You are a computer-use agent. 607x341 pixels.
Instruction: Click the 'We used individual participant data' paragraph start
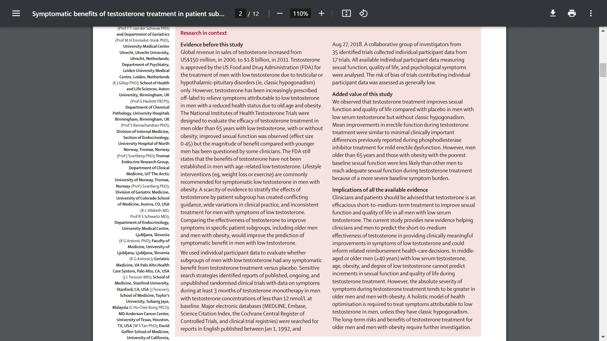243,253
